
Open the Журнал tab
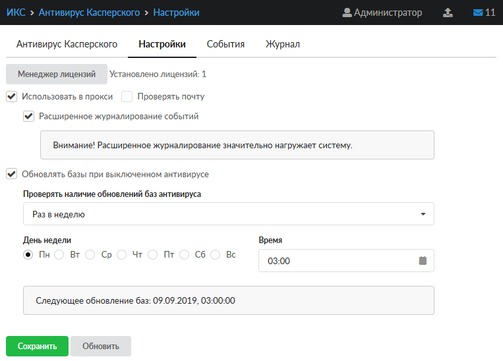coord(282,44)
